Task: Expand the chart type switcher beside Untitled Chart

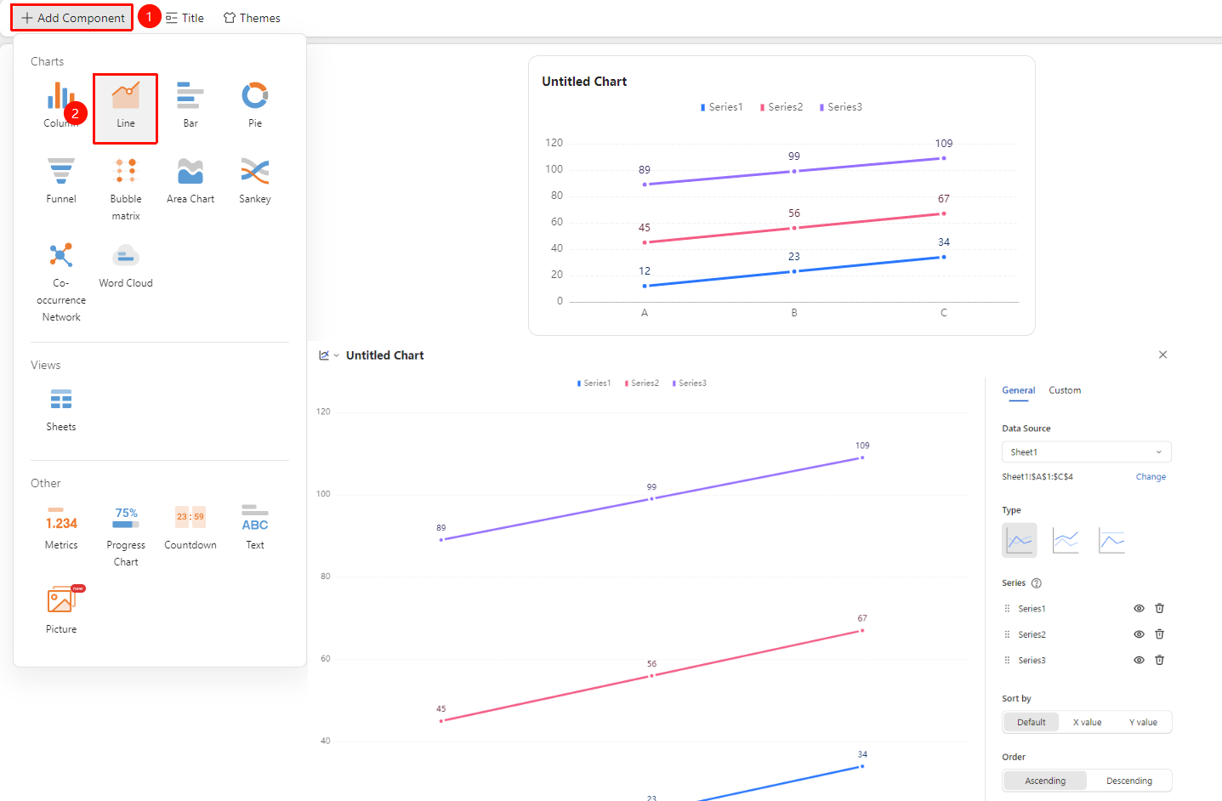Action: point(329,355)
